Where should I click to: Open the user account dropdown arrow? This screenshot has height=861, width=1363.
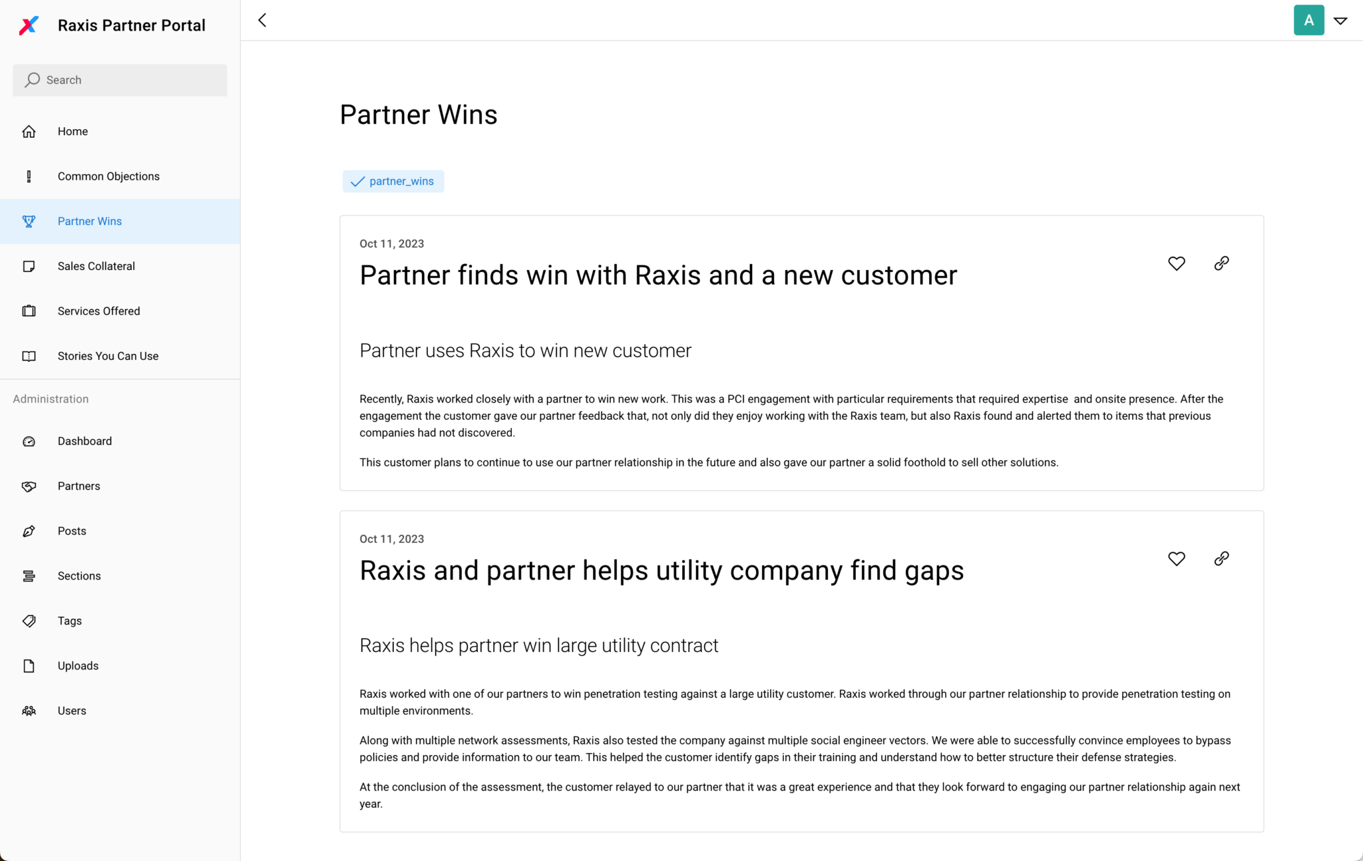click(1340, 21)
